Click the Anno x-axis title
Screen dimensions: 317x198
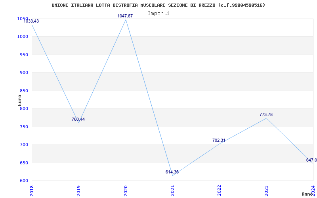pos(307,194)
